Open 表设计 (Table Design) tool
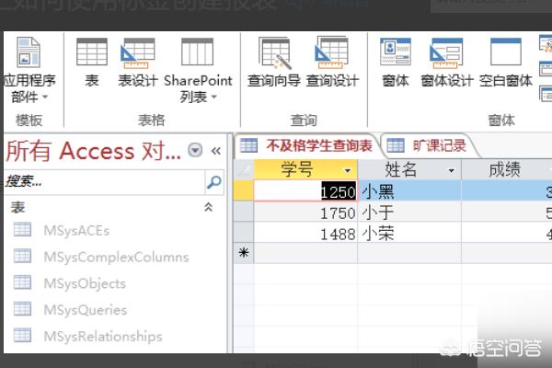The image size is (552, 368). [138, 63]
